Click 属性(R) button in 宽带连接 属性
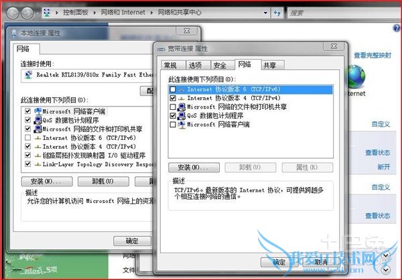 pos(307,167)
